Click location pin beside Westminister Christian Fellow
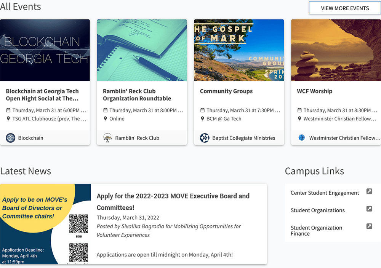The image size is (381, 268). 299,119
